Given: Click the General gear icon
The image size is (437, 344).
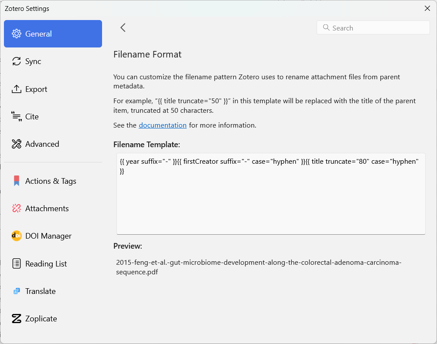Looking at the screenshot, I should tap(17, 34).
